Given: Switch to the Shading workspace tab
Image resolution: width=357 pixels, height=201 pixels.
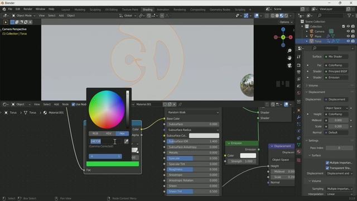Looking at the screenshot, I should tap(147, 9).
